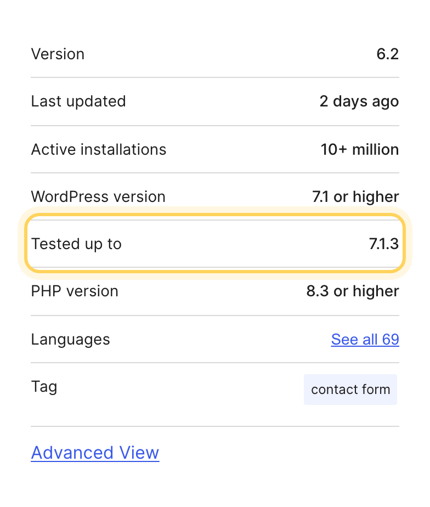This screenshot has height=507, width=430.
Task: Select the "Tag" label
Action: pos(44,387)
